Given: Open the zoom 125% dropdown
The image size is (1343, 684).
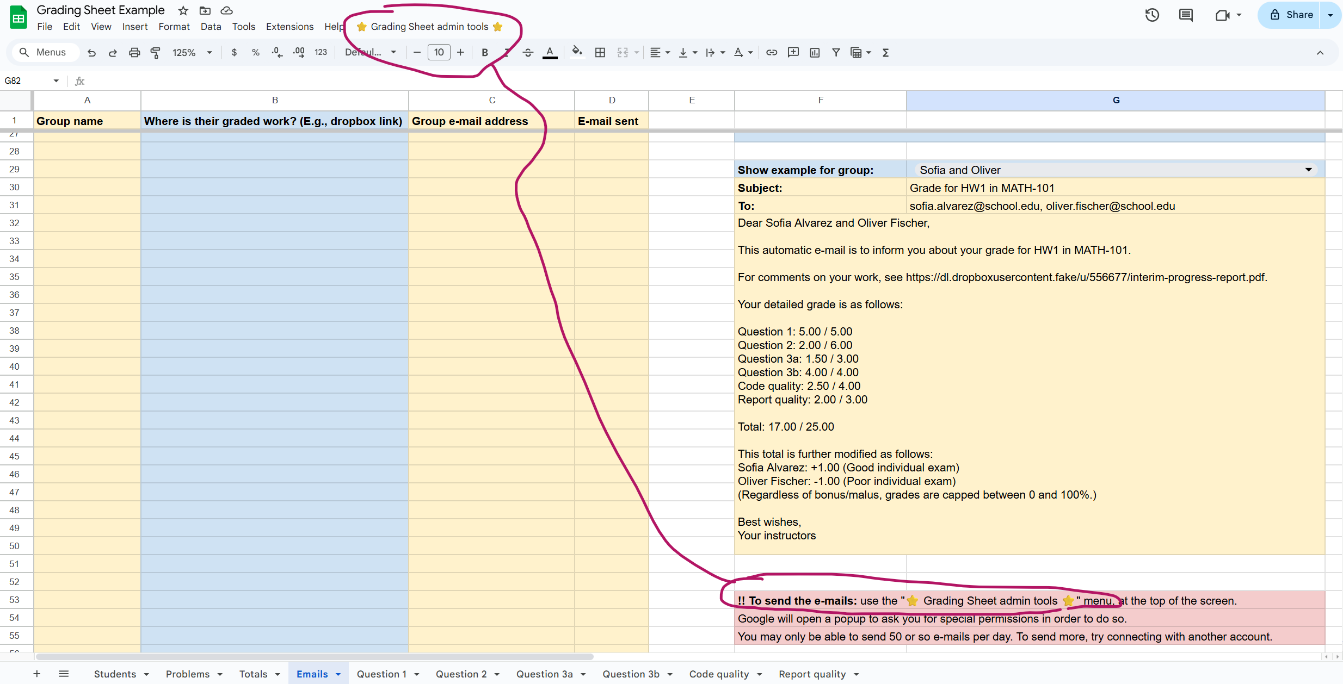Looking at the screenshot, I should tap(192, 53).
